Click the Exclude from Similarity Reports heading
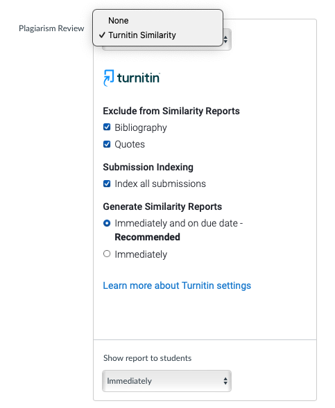 171,111
